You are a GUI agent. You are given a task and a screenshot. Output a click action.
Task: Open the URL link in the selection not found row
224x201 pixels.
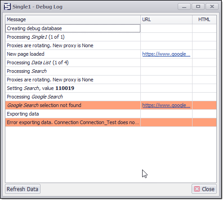(166, 105)
